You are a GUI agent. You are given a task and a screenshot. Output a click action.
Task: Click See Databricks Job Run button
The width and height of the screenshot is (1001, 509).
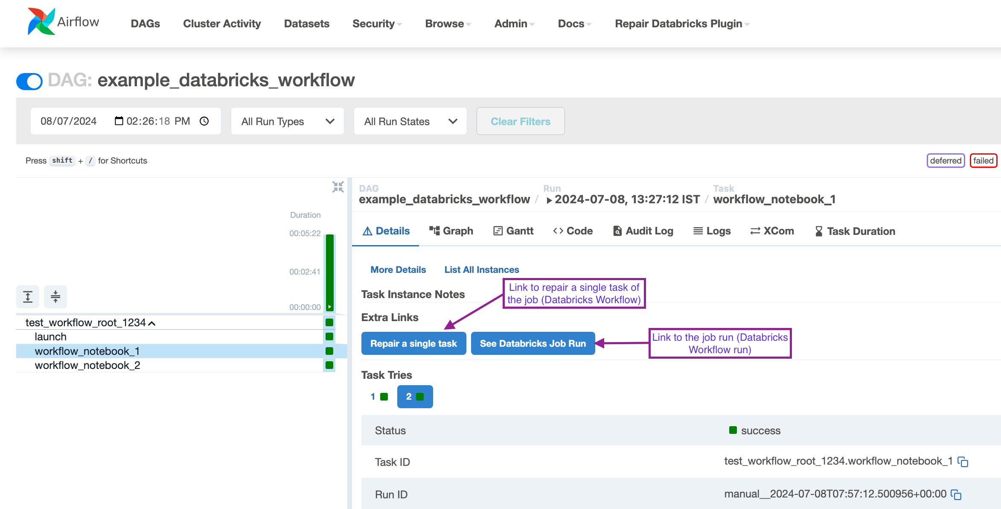[532, 343]
